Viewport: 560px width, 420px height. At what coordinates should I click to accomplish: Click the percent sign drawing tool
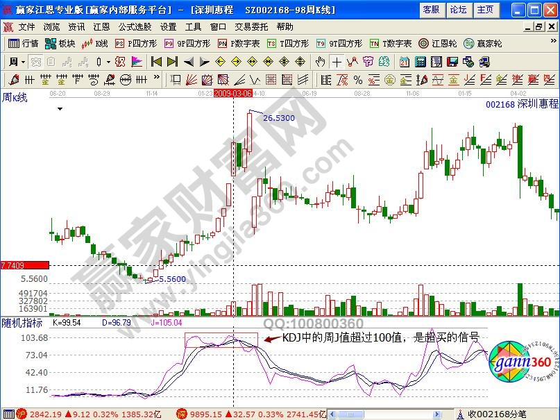358,79
